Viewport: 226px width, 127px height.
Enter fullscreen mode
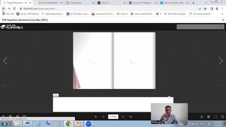point(215,117)
